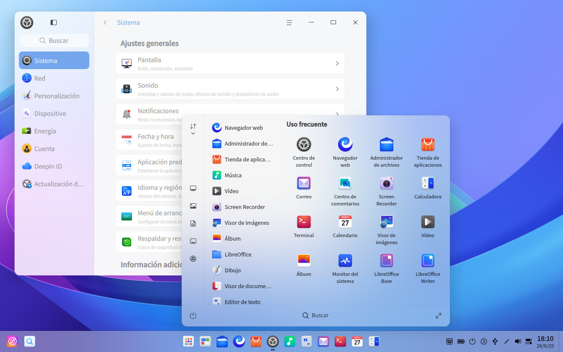Open Screen Recorder from frequent apps
563x352 pixels.
[386, 183]
